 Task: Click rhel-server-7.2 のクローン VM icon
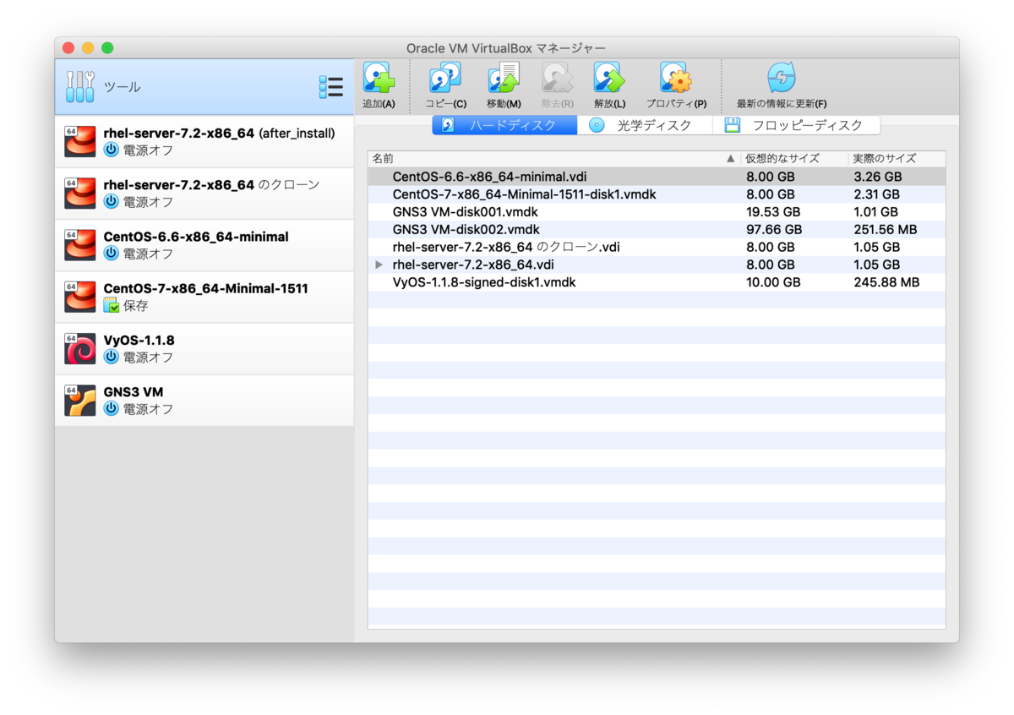point(80,194)
